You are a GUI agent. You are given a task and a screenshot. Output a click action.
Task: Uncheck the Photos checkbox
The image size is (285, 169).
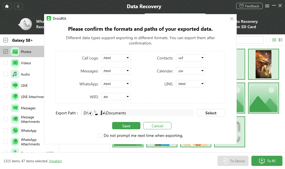[6, 52]
